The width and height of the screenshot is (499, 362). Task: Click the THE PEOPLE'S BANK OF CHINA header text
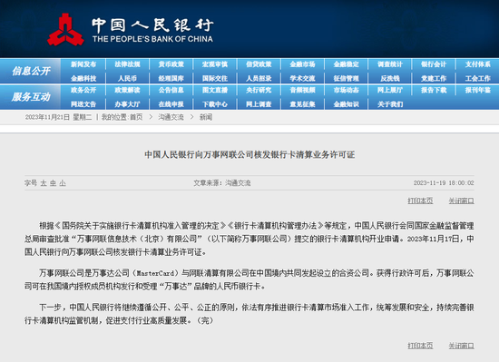[x=152, y=39]
